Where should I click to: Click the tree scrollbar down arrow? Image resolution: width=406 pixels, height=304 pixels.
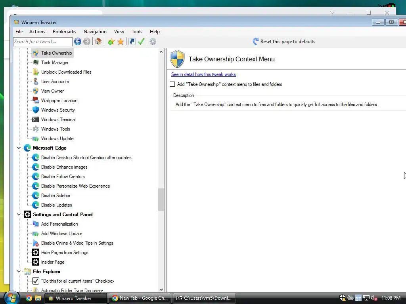[x=161, y=289]
